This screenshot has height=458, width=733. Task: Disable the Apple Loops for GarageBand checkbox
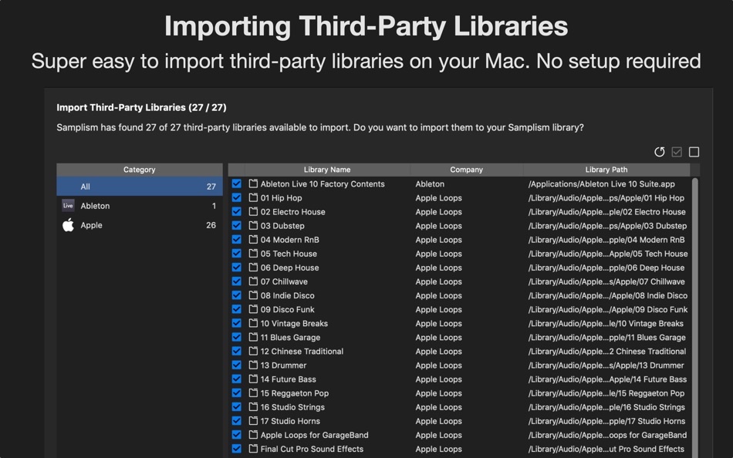tap(237, 435)
